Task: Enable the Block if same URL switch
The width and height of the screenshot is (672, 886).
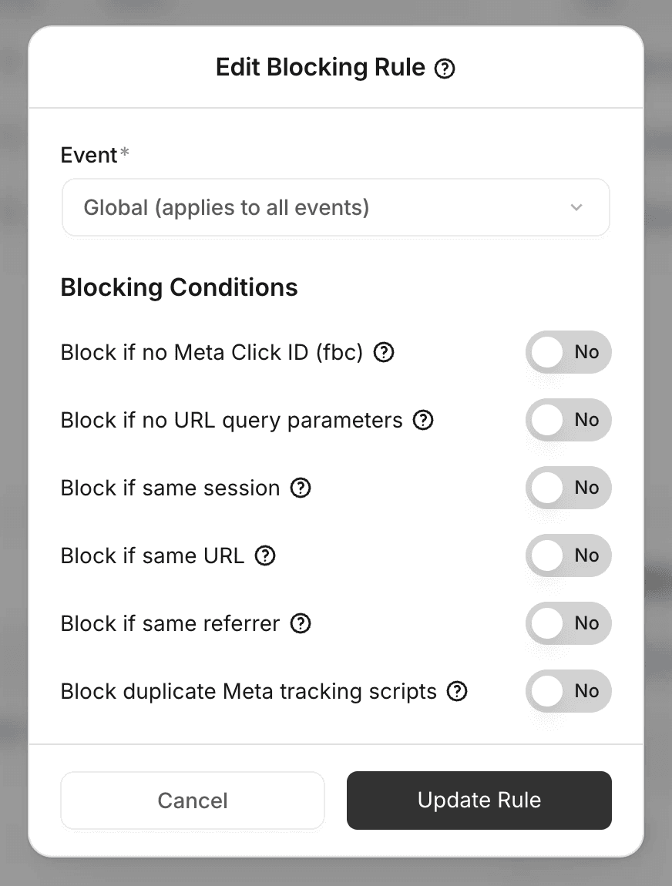Action: pyautogui.click(x=569, y=555)
